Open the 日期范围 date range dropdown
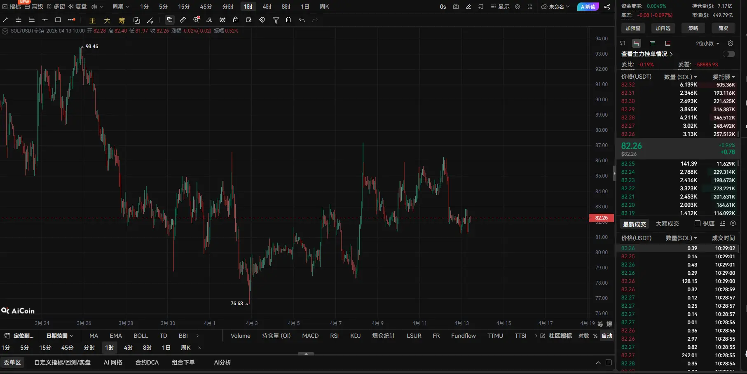Screen dimensions: 747x374 coord(60,336)
